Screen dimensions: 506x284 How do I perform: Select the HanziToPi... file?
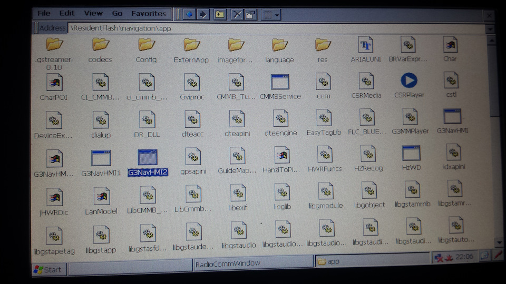point(281,160)
